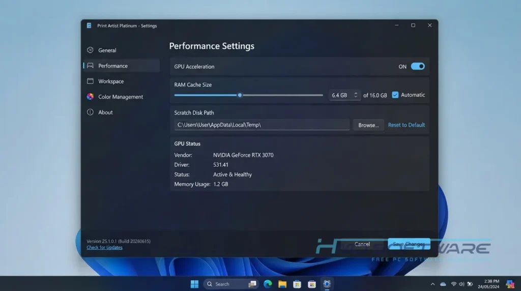Click the Performance sidebar icon
The width and height of the screenshot is (521, 291).
(90, 66)
